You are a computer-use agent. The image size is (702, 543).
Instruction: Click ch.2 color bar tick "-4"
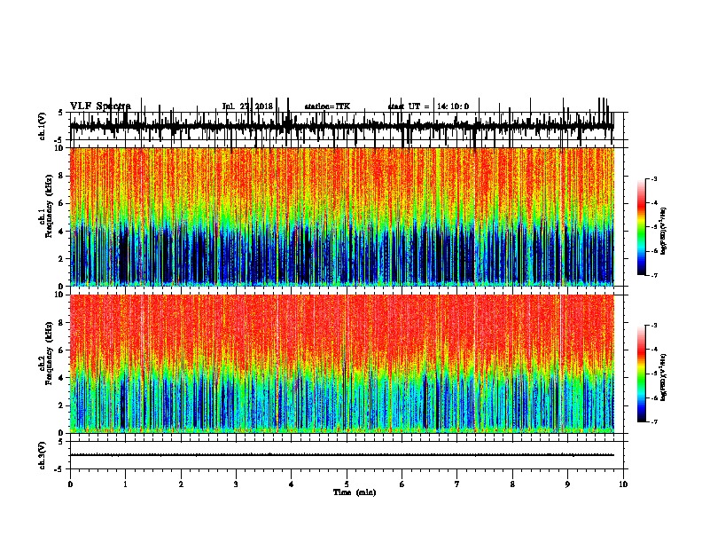[x=654, y=350]
